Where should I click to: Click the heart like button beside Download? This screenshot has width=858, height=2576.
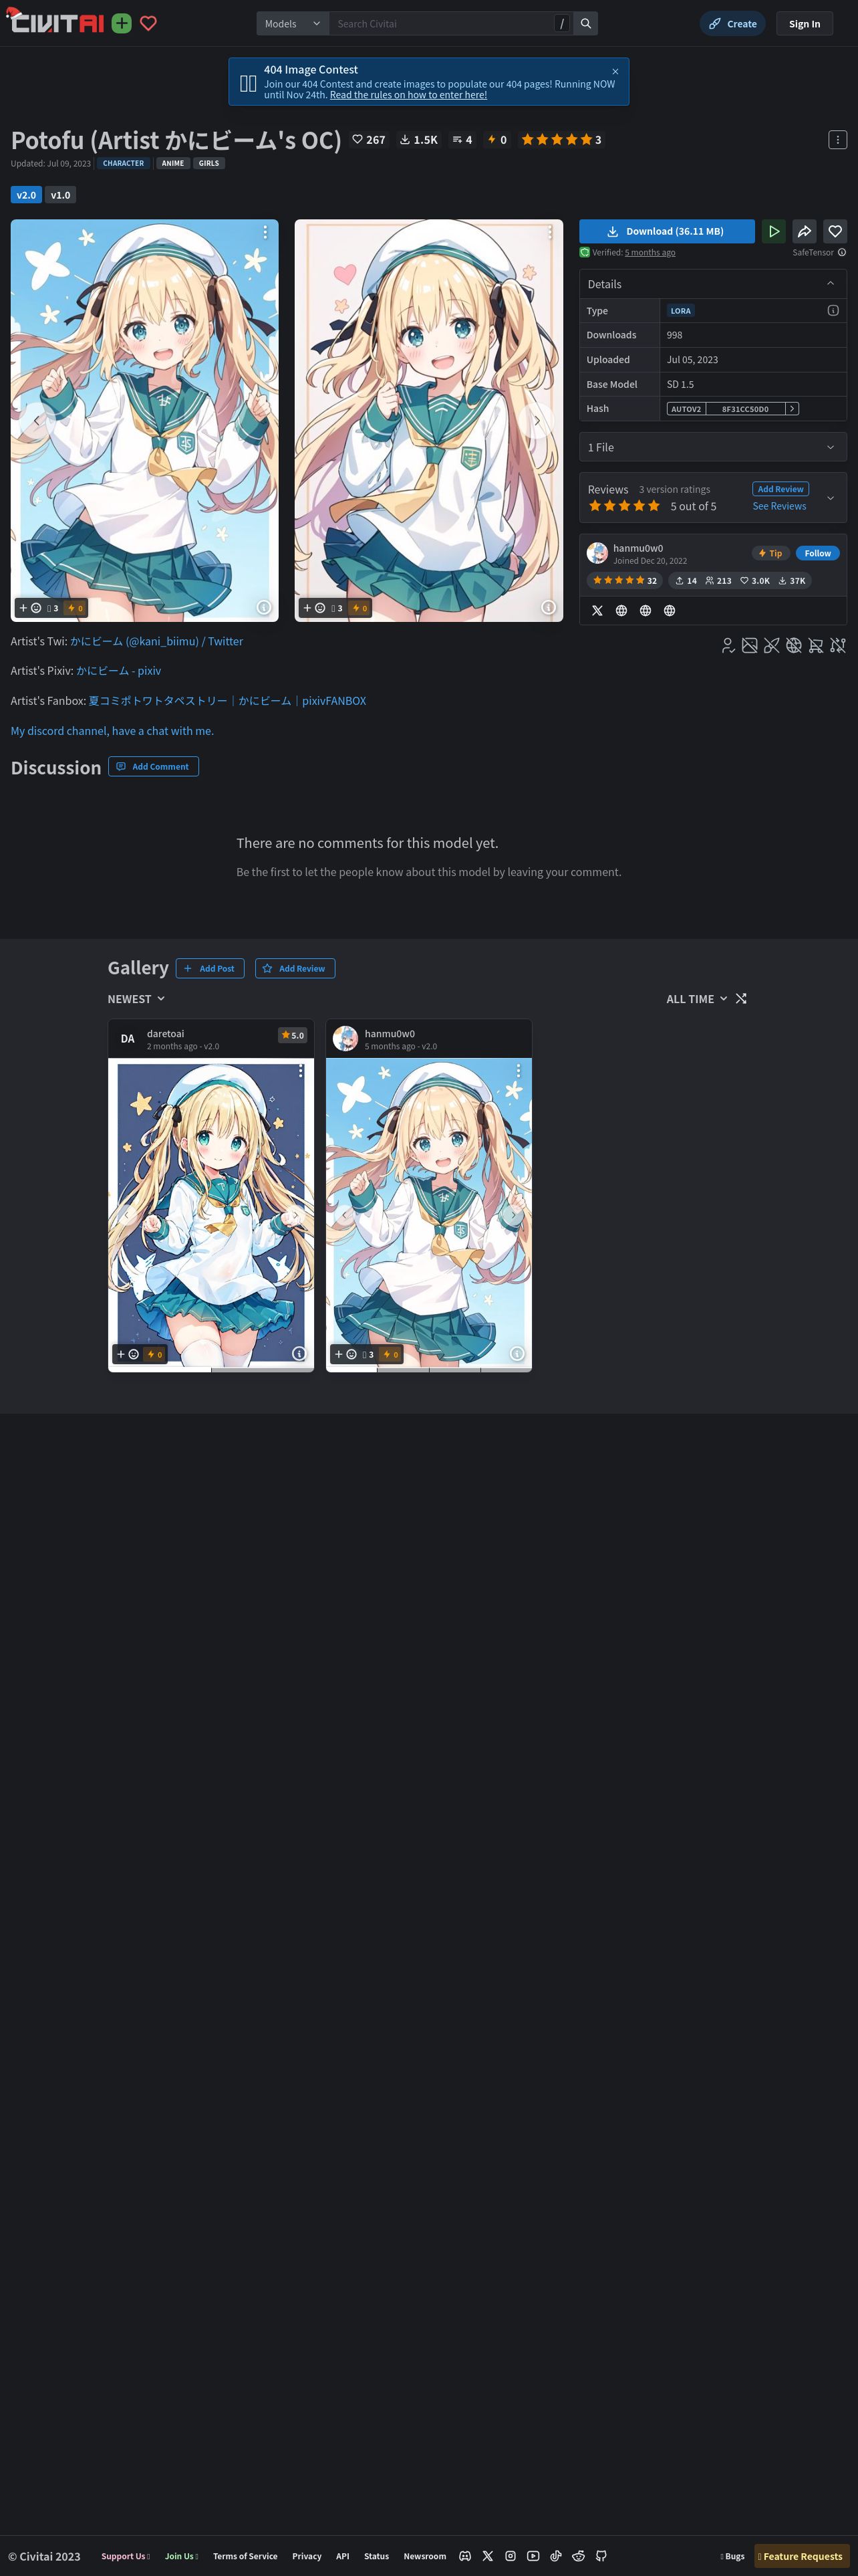coord(835,231)
